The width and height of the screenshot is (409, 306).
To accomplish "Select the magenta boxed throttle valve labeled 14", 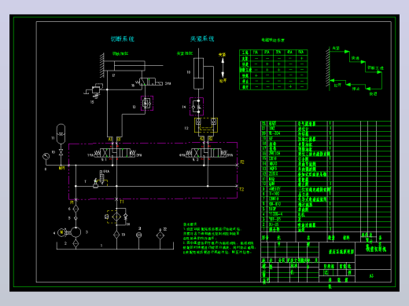I will (x=197, y=107).
